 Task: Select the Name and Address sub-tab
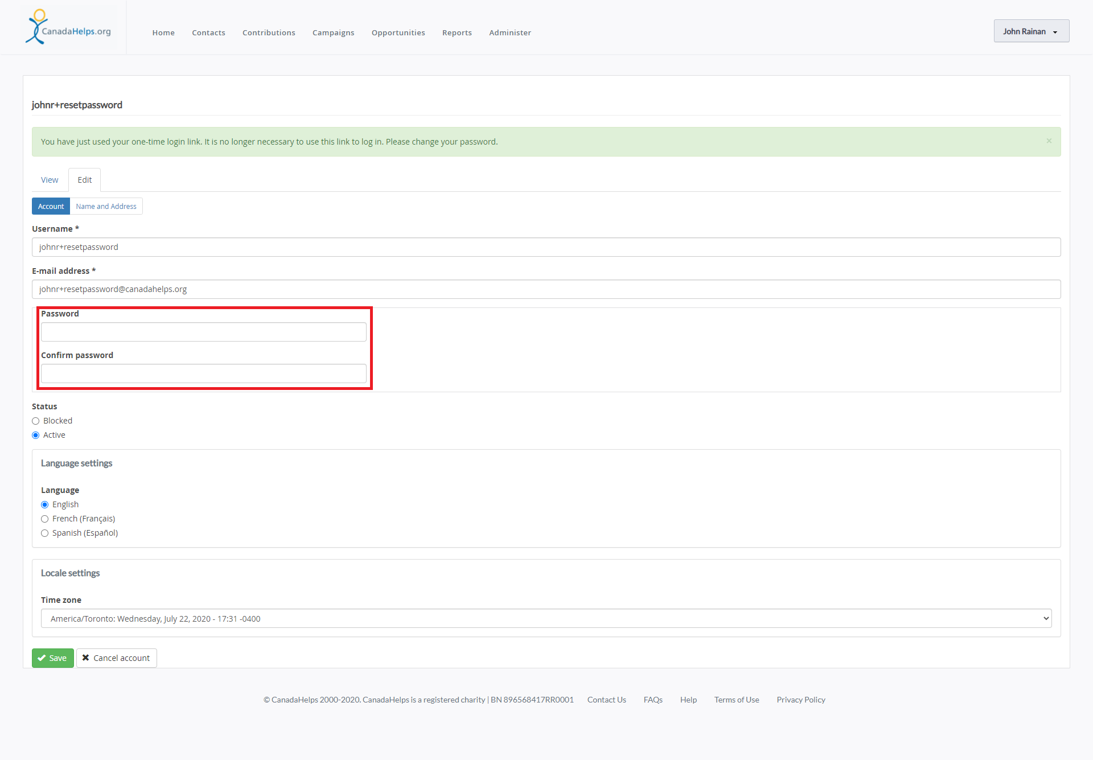(x=106, y=206)
